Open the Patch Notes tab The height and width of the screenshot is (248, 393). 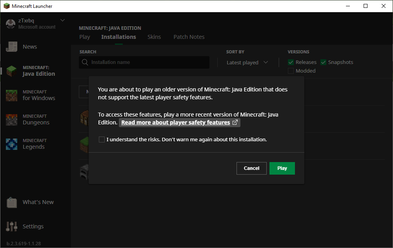189,37
